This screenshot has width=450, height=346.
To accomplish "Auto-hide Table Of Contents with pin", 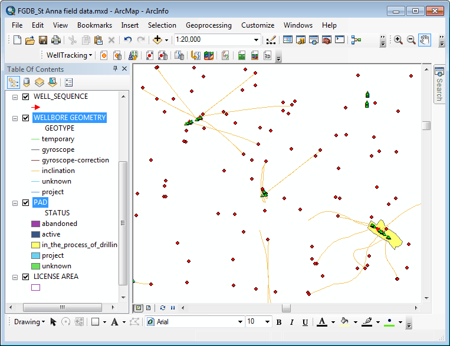I will click(115, 69).
